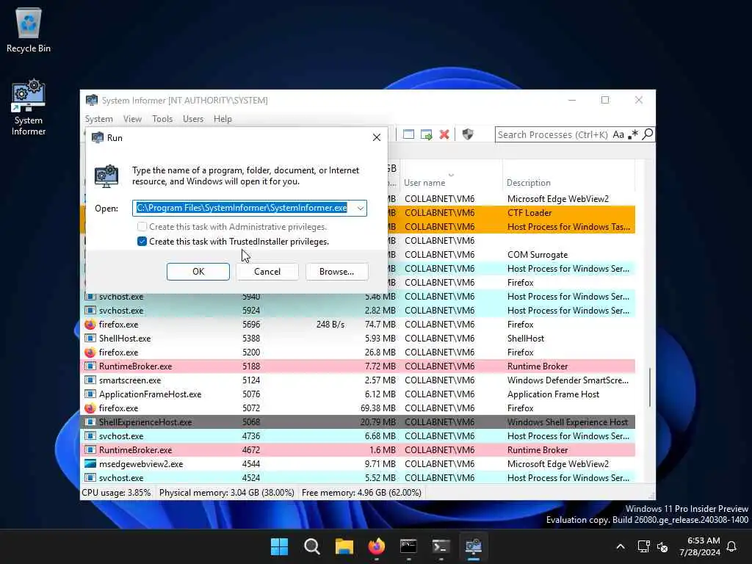Click Cancel in Run dialog

267,272
